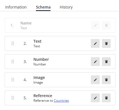The image size is (119, 110).
Task: Open the History tab
Action: click(x=66, y=7)
